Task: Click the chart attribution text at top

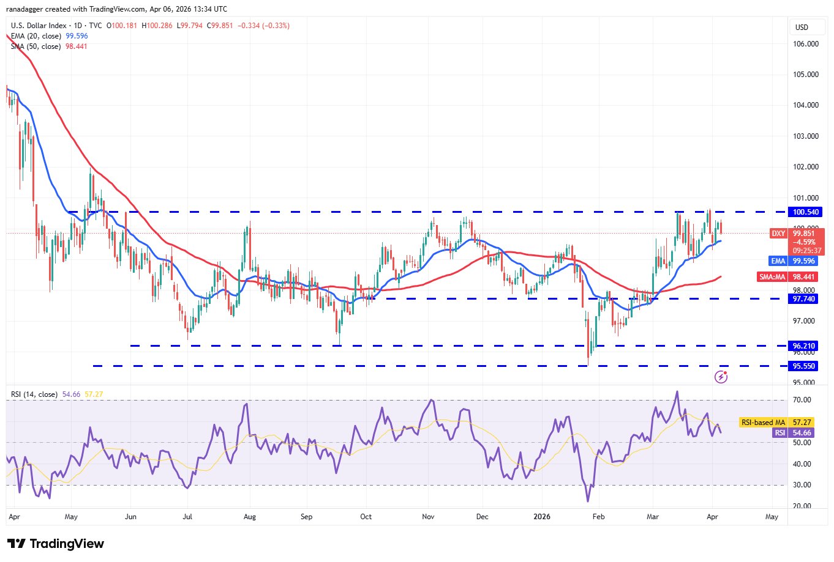Action: pos(116,9)
